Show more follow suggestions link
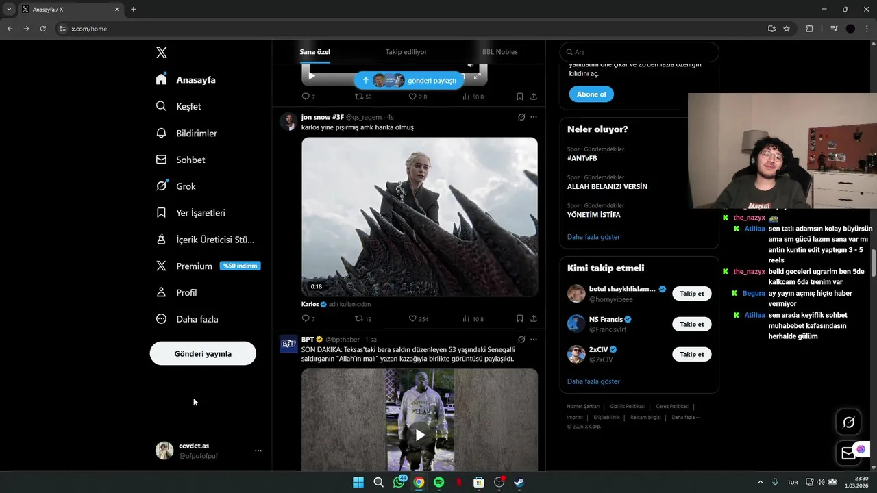Image resolution: width=877 pixels, height=493 pixels. [593, 381]
